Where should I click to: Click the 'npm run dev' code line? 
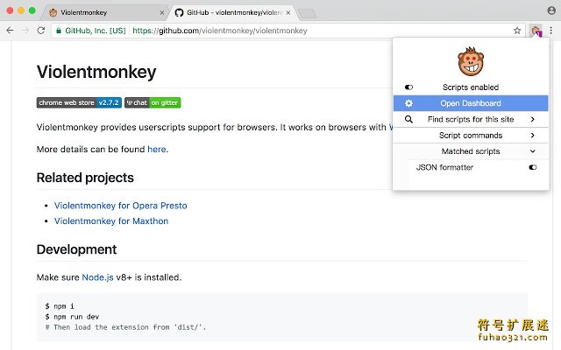click(72, 317)
